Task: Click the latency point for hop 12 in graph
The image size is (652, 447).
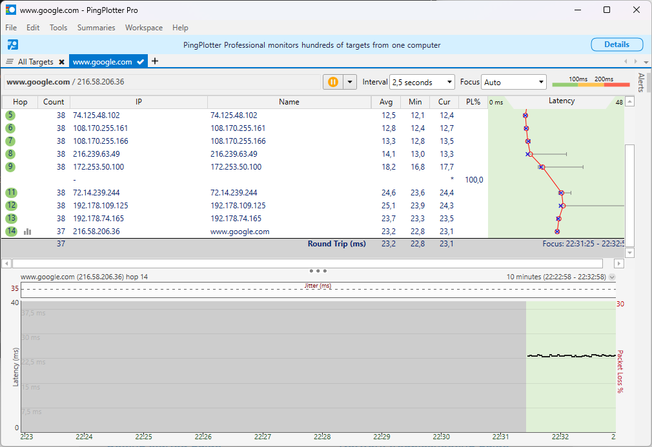Action: 563,206
